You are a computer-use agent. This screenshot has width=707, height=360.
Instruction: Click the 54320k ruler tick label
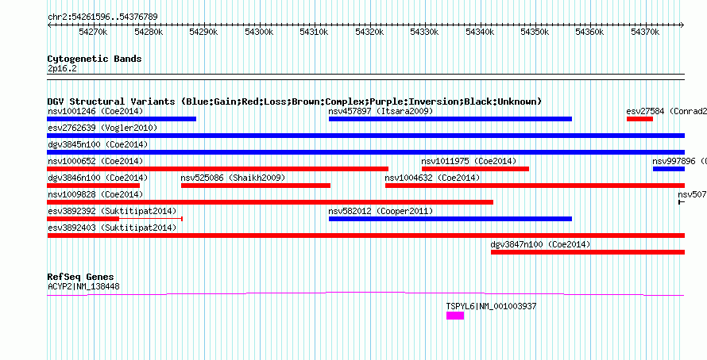(x=369, y=32)
